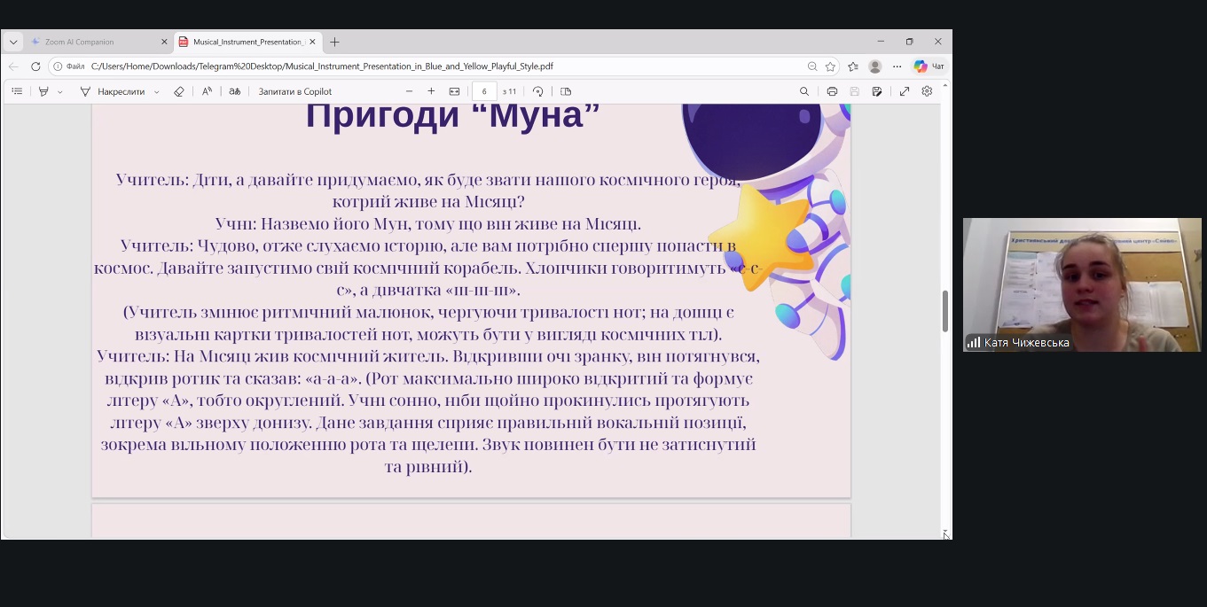
Task: Expand highlighter color options dropdown
Action: click(x=60, y=91)
